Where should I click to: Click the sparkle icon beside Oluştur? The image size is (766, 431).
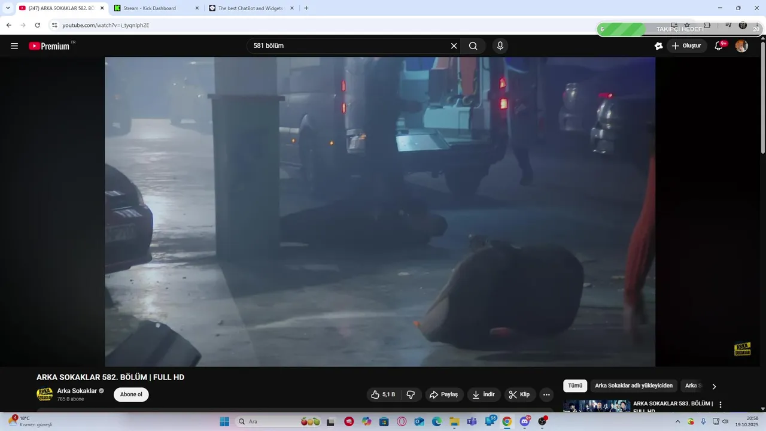click(659, 46)
